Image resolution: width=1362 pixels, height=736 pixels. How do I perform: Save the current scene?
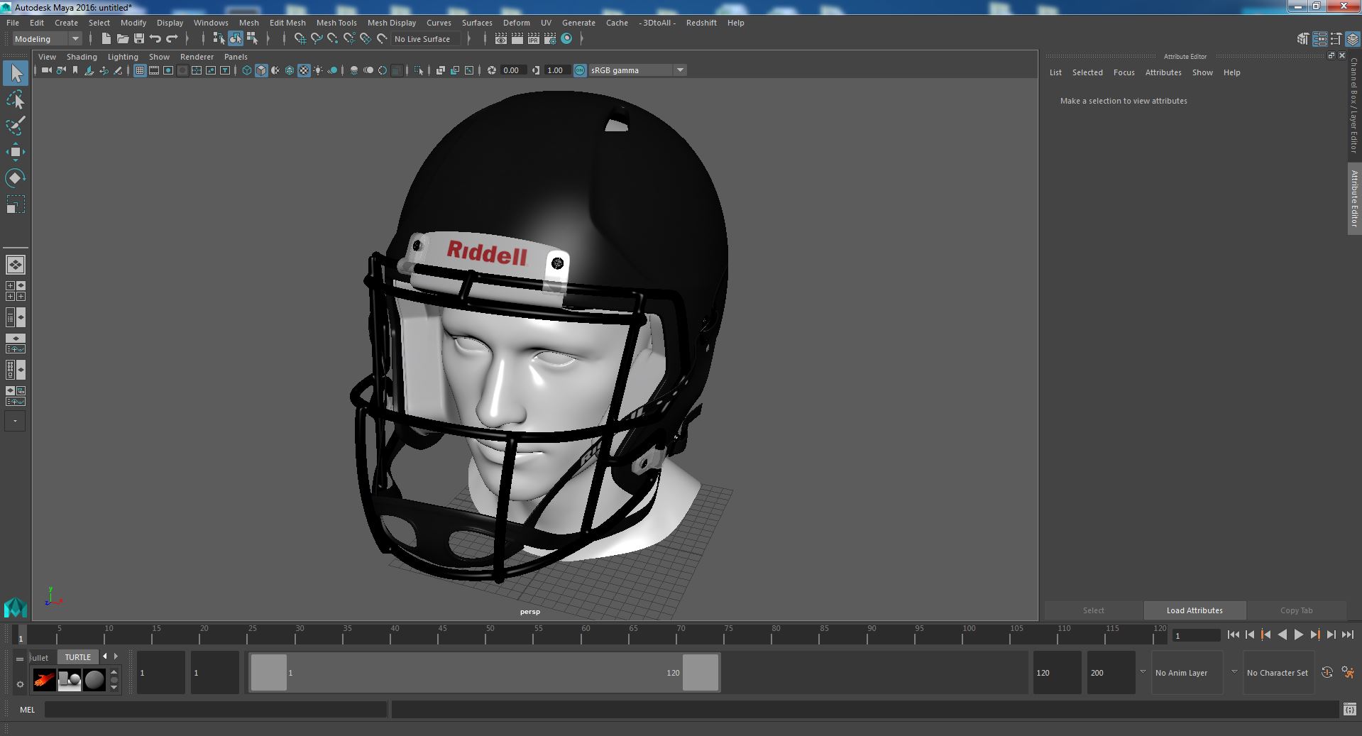pos(138,39)
